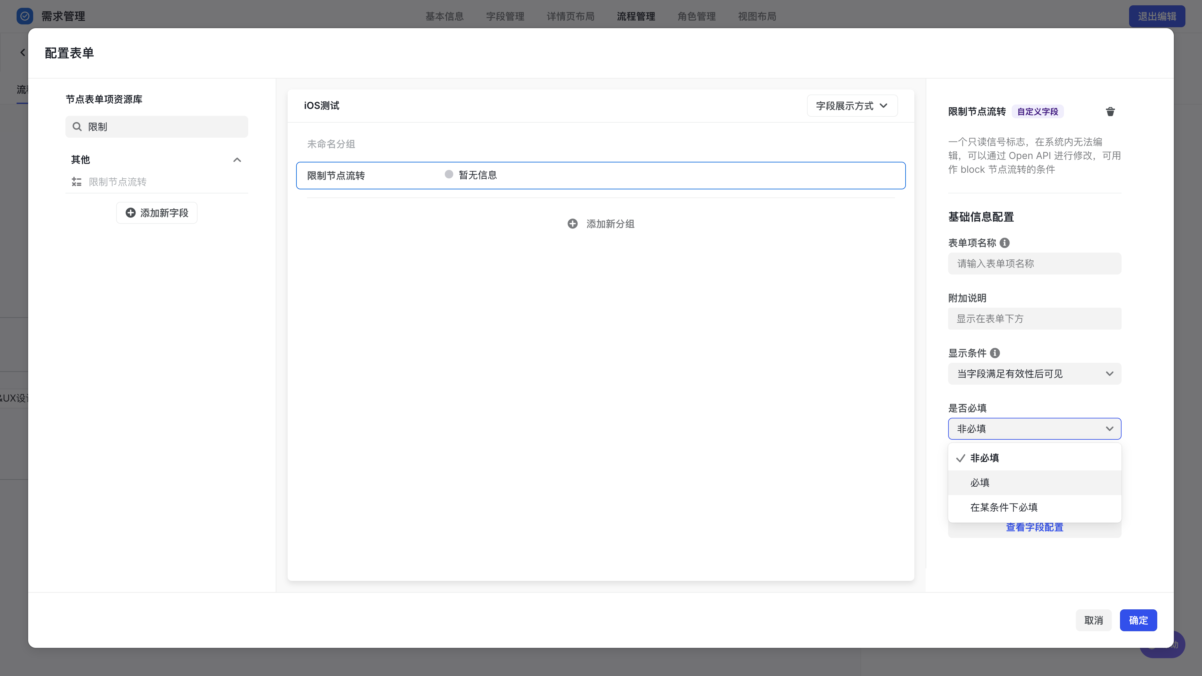Click checkmark icon next to 非必填 option
1202x676 pixels.
tap(960, 458)
